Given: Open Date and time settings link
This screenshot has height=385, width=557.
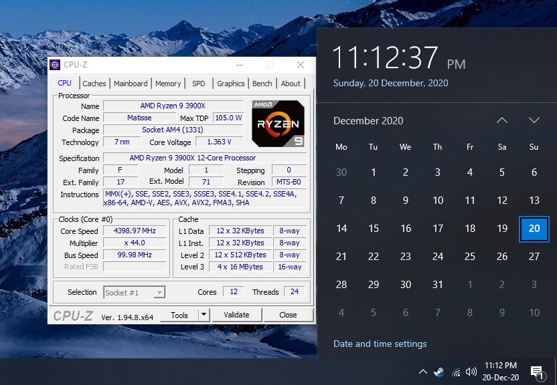Looking at the screenshot, I should coord(380,344).
